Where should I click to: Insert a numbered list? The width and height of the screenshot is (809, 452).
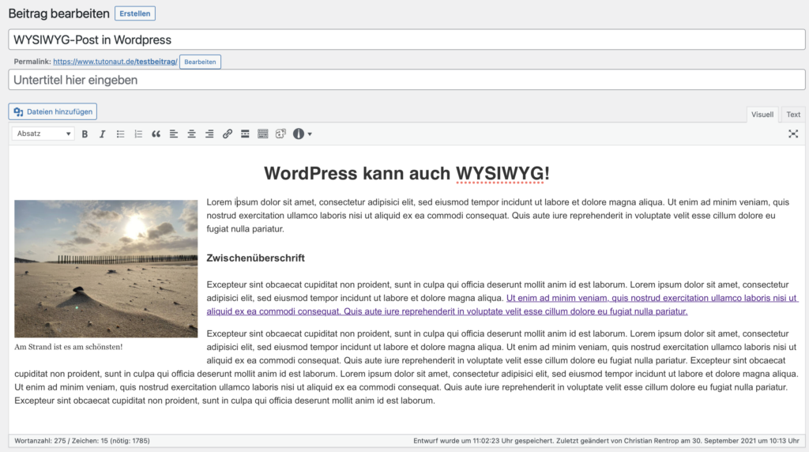coord(137,134)
